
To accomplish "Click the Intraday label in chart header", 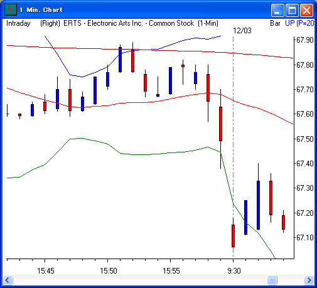I will (x=18, y=23).
